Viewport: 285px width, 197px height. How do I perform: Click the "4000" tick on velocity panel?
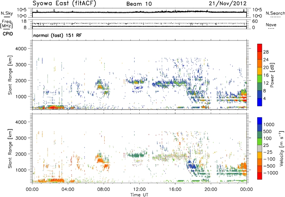(21, 122)
